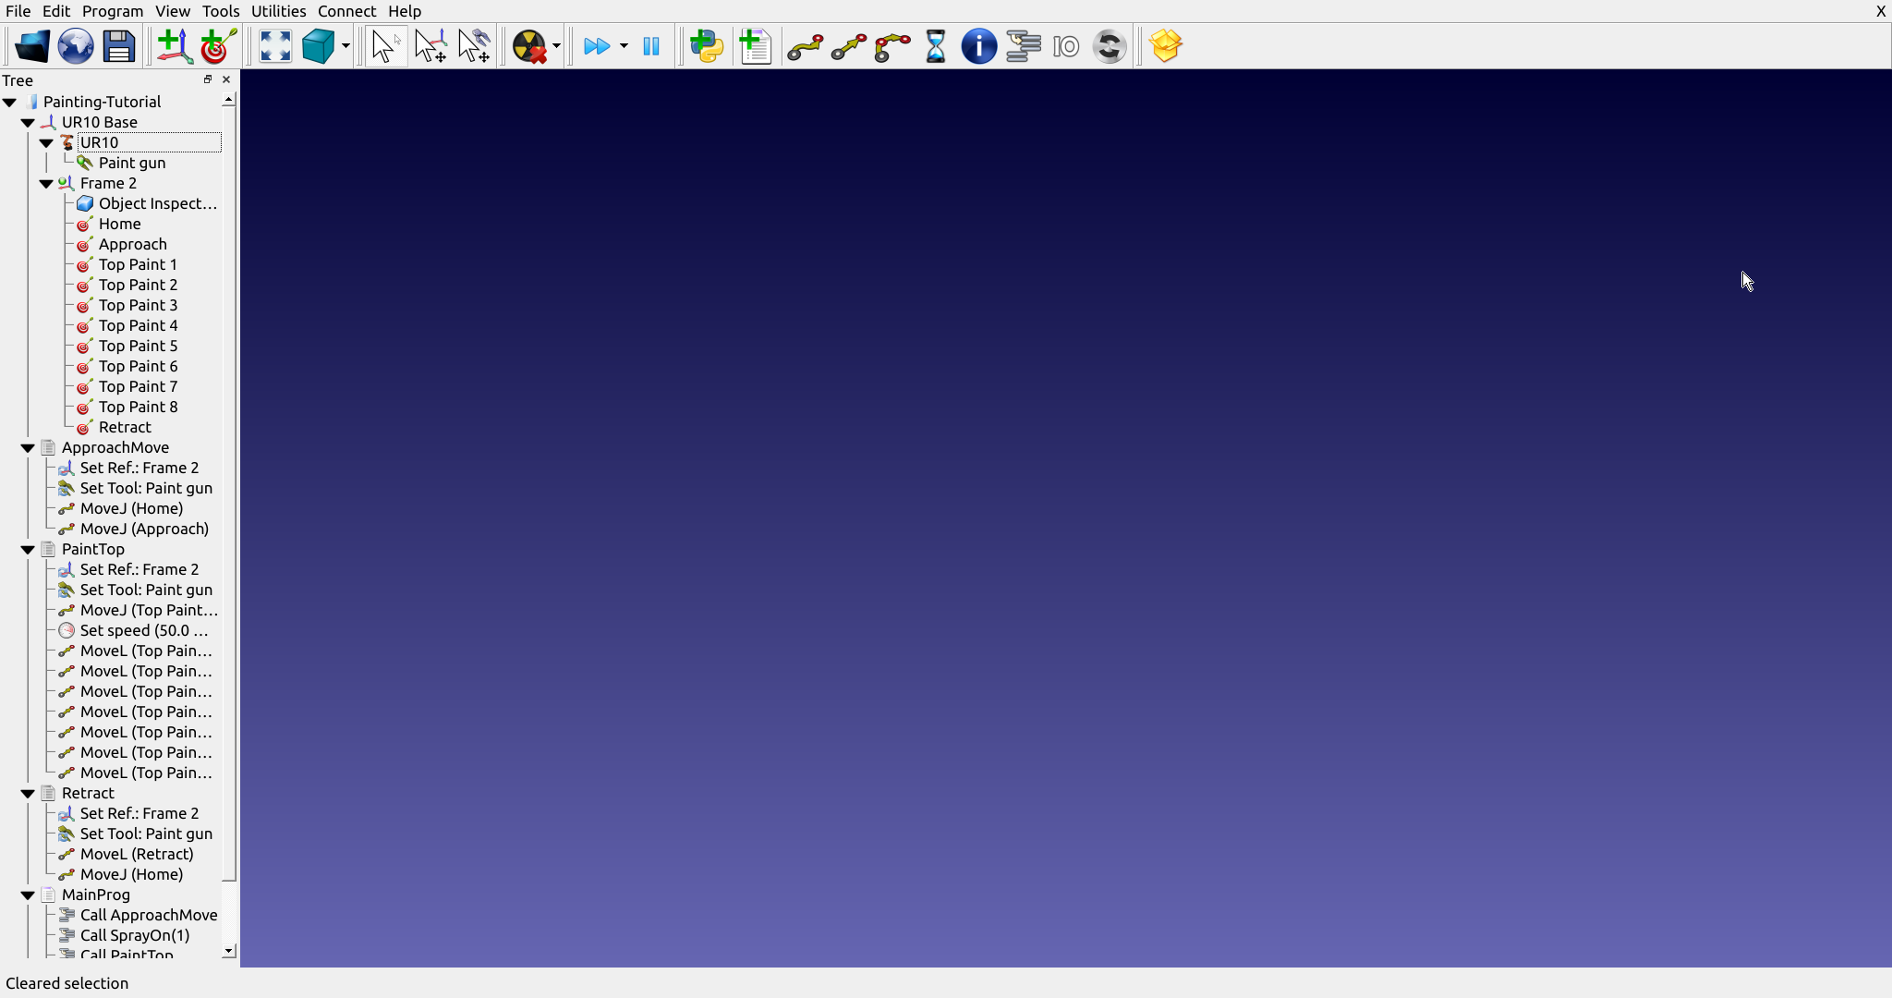Toggle fast simulation speed
The image size is (1892, 998).
pos(597,45)
